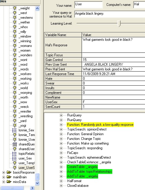Select the lightbulb icon for _womans

pyautogui.click(x=15, y=46)
